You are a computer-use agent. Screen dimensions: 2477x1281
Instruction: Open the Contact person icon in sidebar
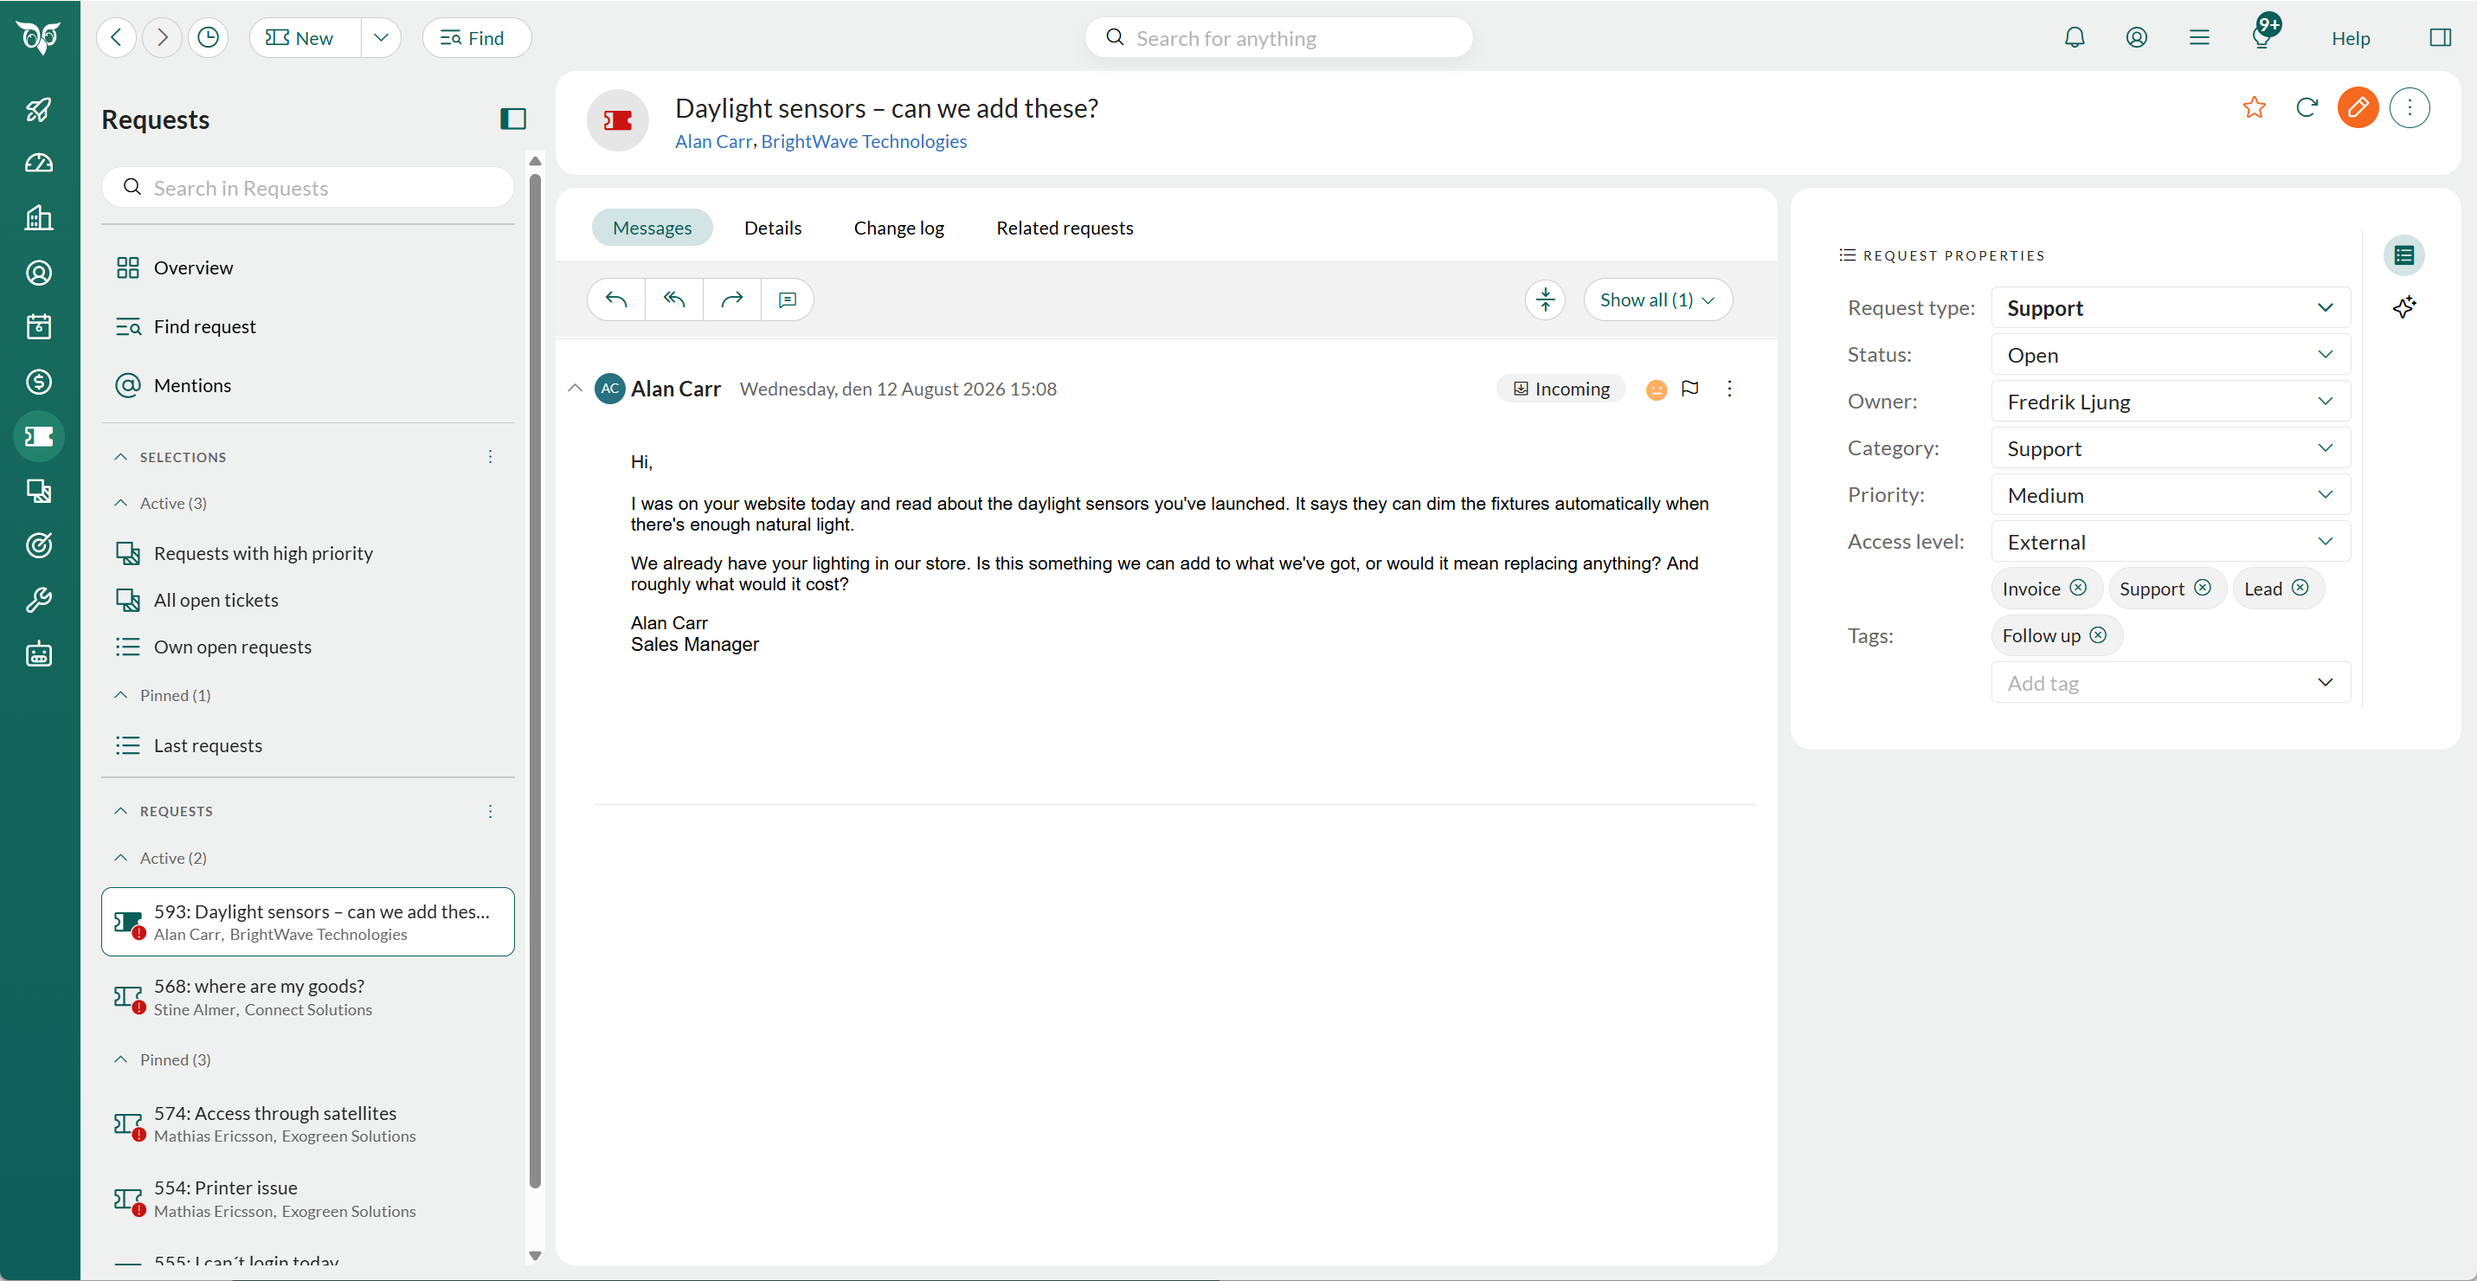(x=38, y=274)
